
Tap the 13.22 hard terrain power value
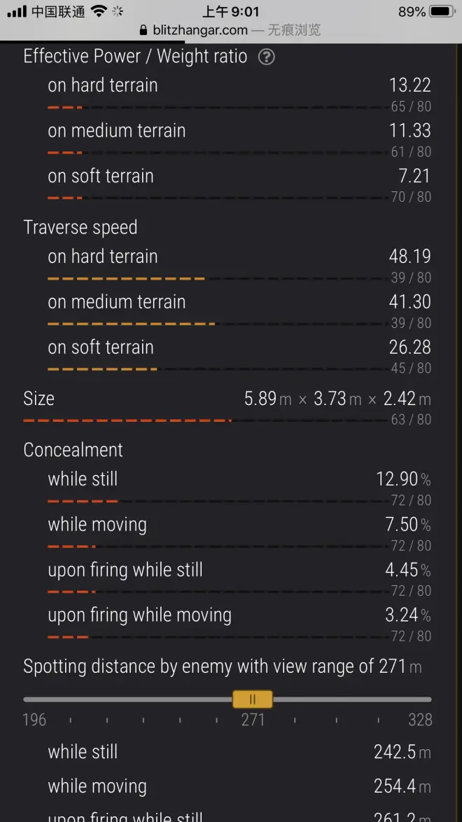[410, 85]
